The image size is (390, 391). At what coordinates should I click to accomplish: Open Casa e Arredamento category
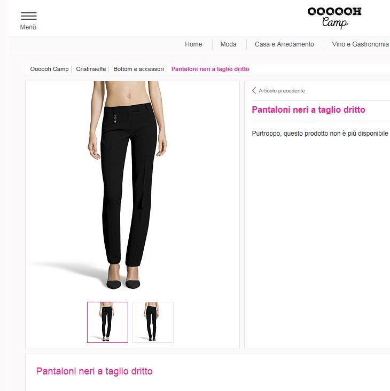tap(284, 44)
